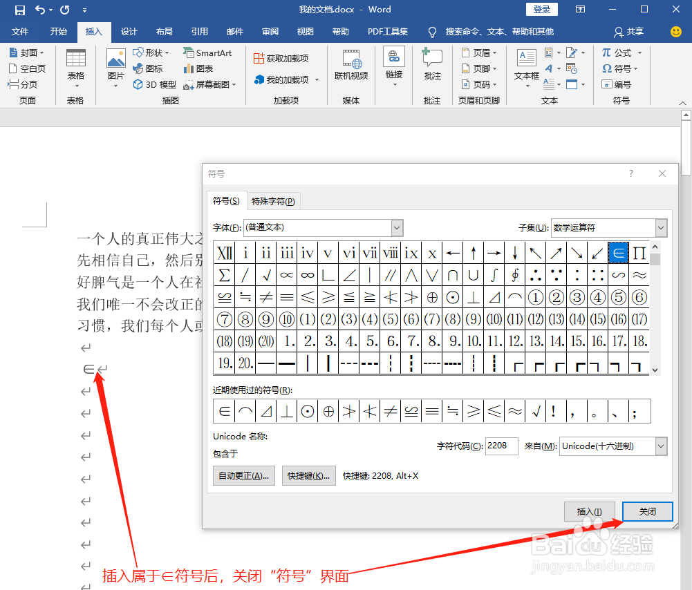692x590 pixels.
Task: Select the ≠ symbol in symbol grid
Action: point(265,297)
